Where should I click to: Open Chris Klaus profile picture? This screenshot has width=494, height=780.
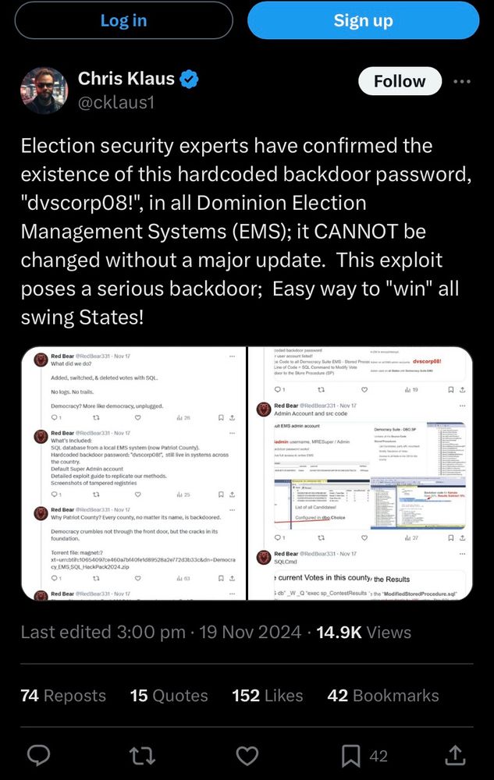44,90
